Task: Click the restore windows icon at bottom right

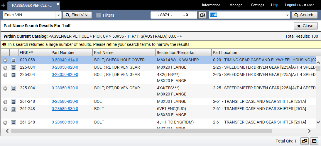Action: (305, 141)
